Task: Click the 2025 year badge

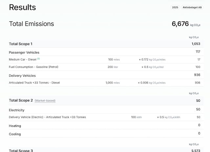Action: (x=175, y=7)
